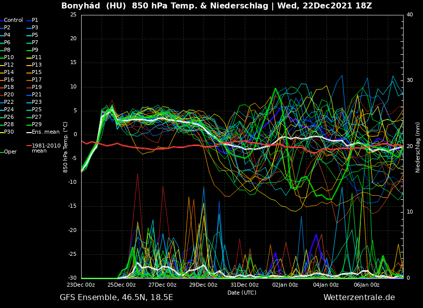Click the 31Dec 00z date tick
The image size is (423, 308).
(244, 285)
